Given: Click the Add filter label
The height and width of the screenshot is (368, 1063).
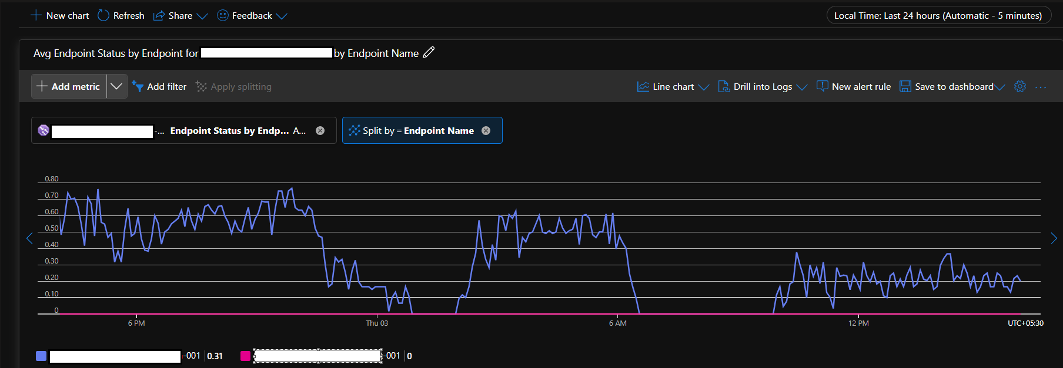Looking at the screenshot, I should tap(166, 86).
